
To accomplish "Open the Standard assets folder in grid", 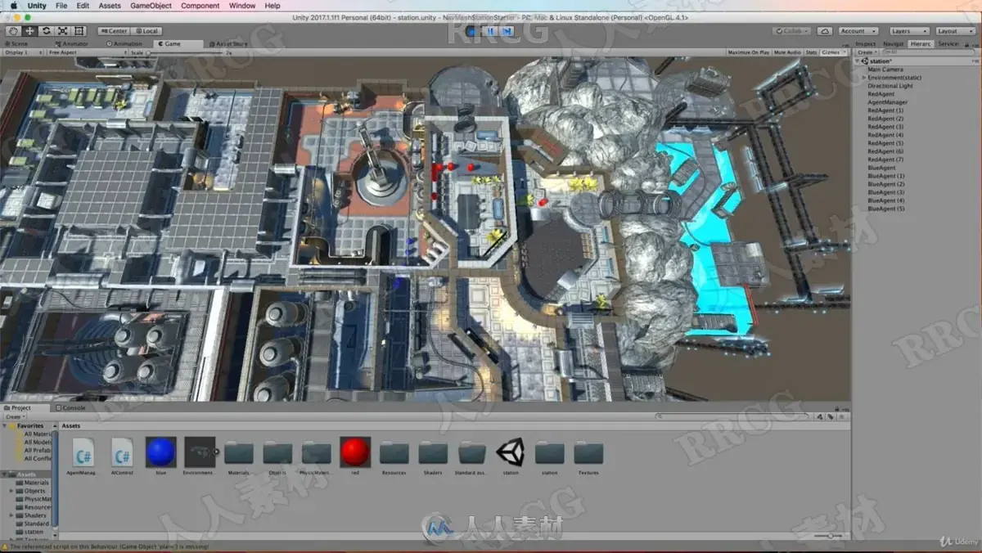I will point(472,452).
